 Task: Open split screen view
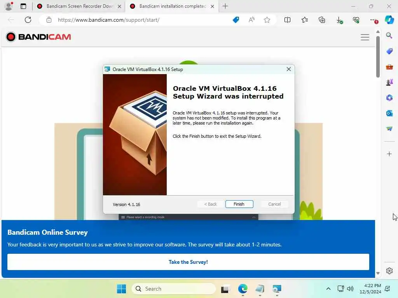click(x=287, y=20)
